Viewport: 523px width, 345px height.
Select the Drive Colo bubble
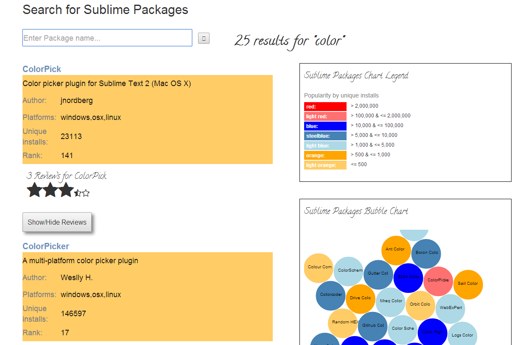pyautogui.click(x=361, y=299)
